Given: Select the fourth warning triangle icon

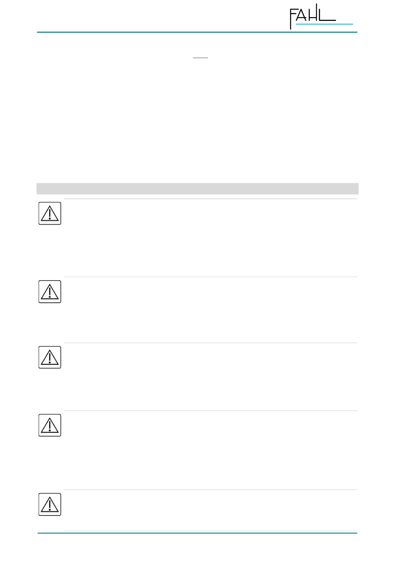Looking at the screenshot, I should [x=50, y=425].
